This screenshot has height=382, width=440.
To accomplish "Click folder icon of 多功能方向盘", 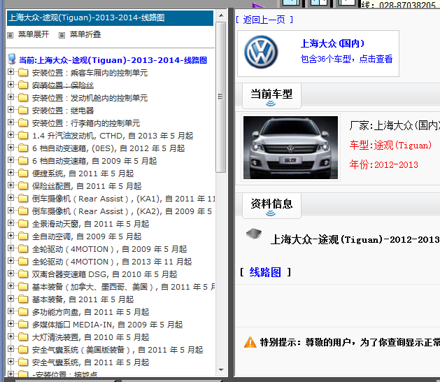I will click(23, 312).
